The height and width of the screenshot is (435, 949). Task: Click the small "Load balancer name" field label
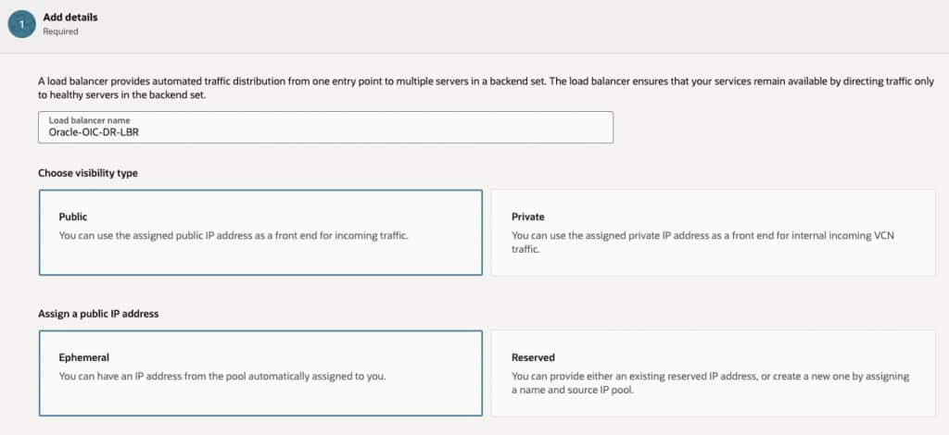(x=89, y=120)
